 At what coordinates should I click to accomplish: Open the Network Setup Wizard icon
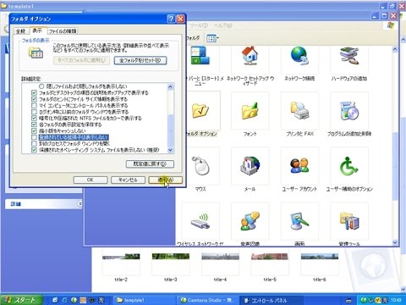pos(250,55)
